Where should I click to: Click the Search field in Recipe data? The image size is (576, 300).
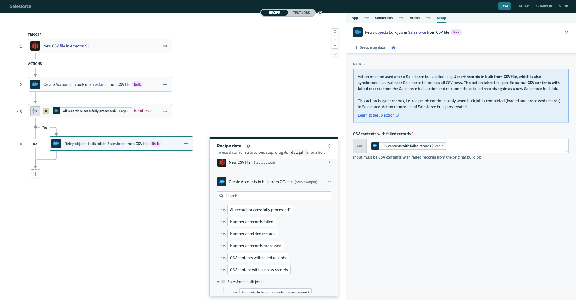(274, 196)
